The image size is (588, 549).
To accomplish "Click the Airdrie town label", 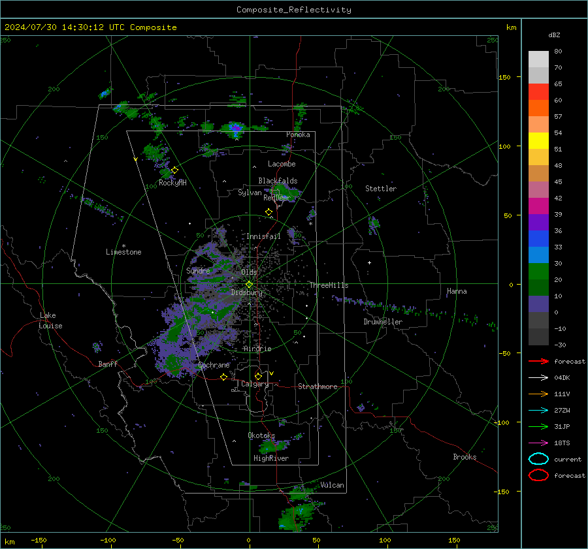I will 257,349.
